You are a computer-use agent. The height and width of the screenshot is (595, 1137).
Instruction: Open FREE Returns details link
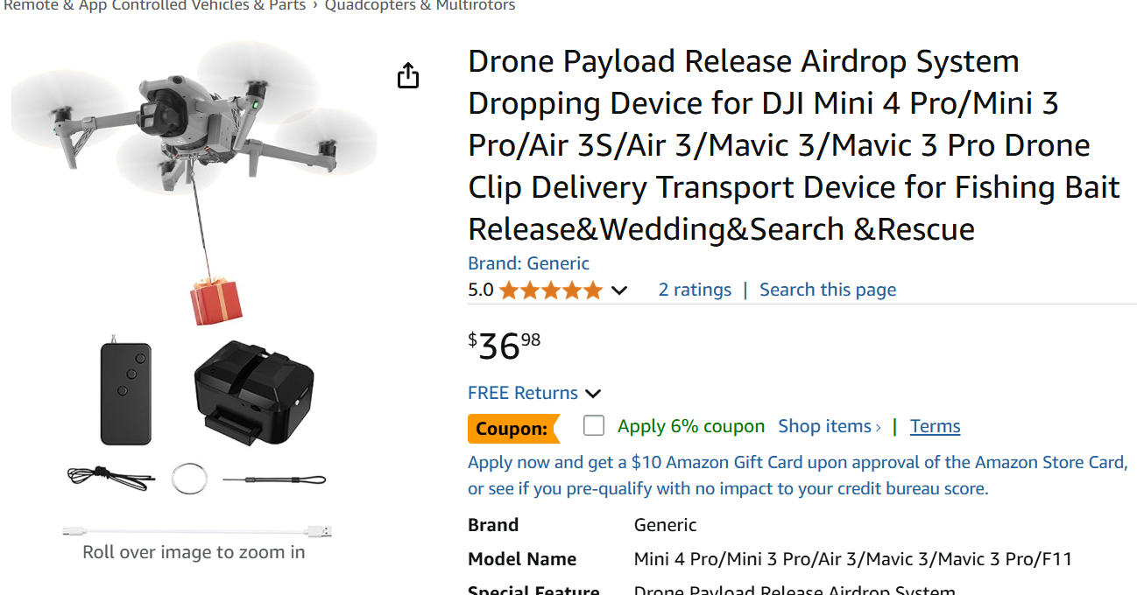coord(523,393)
